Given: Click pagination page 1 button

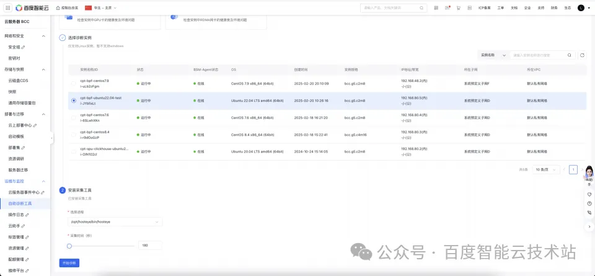Looking at the screenshot, I should (573, 169).
